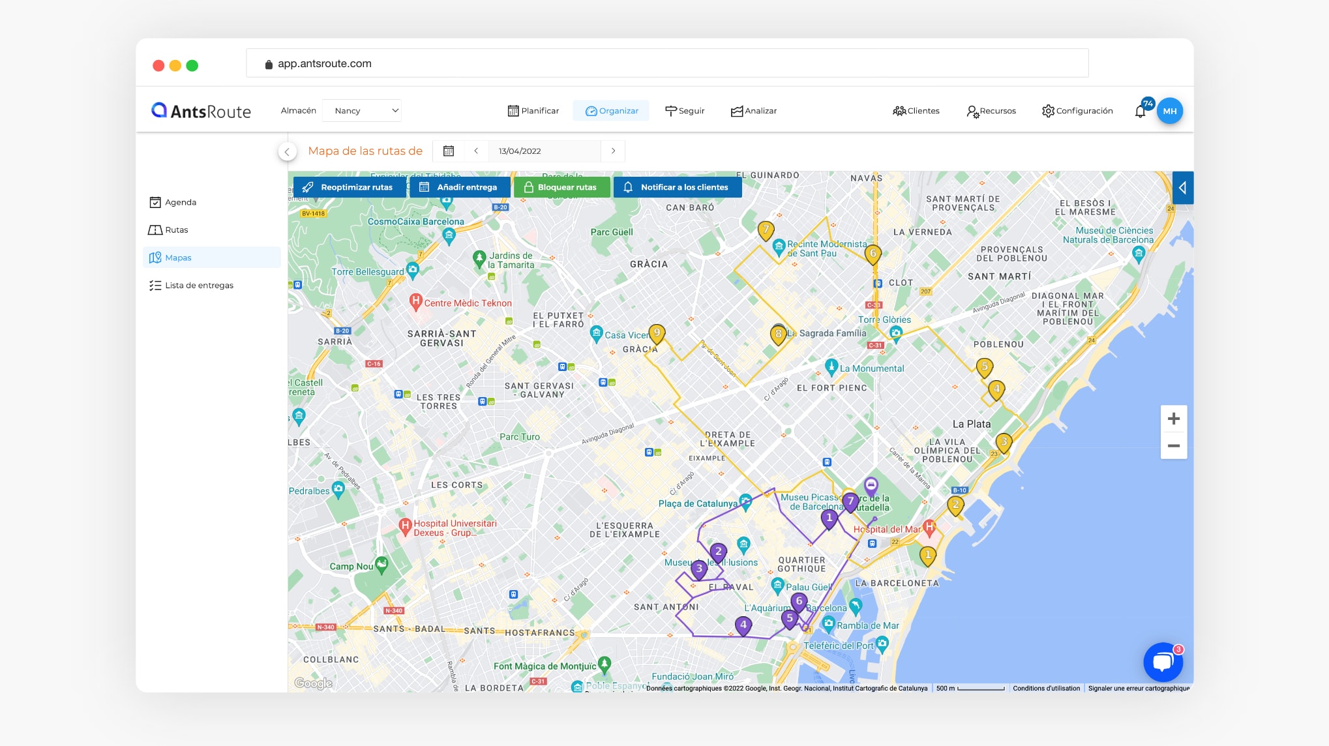Click the Torre Glòries landmark pin
This screenshot has height=746, width=1329.
click(x=896, y=334)
